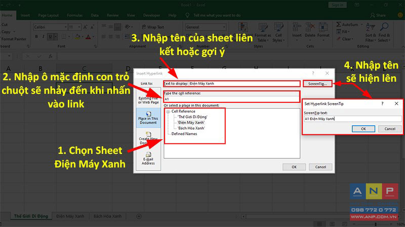Toggle Italic formatting
The image size is (405, 227).
[43, 36]
